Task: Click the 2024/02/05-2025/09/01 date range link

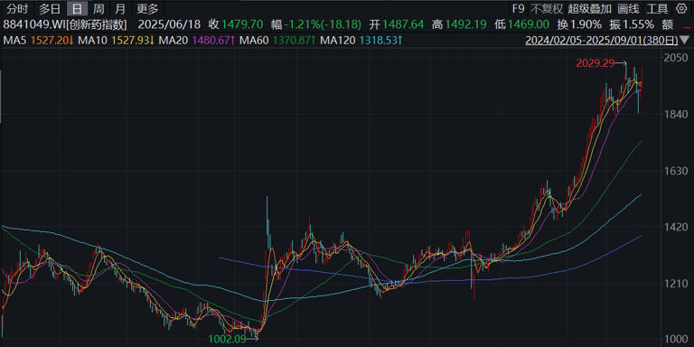Action: point(602,42)
